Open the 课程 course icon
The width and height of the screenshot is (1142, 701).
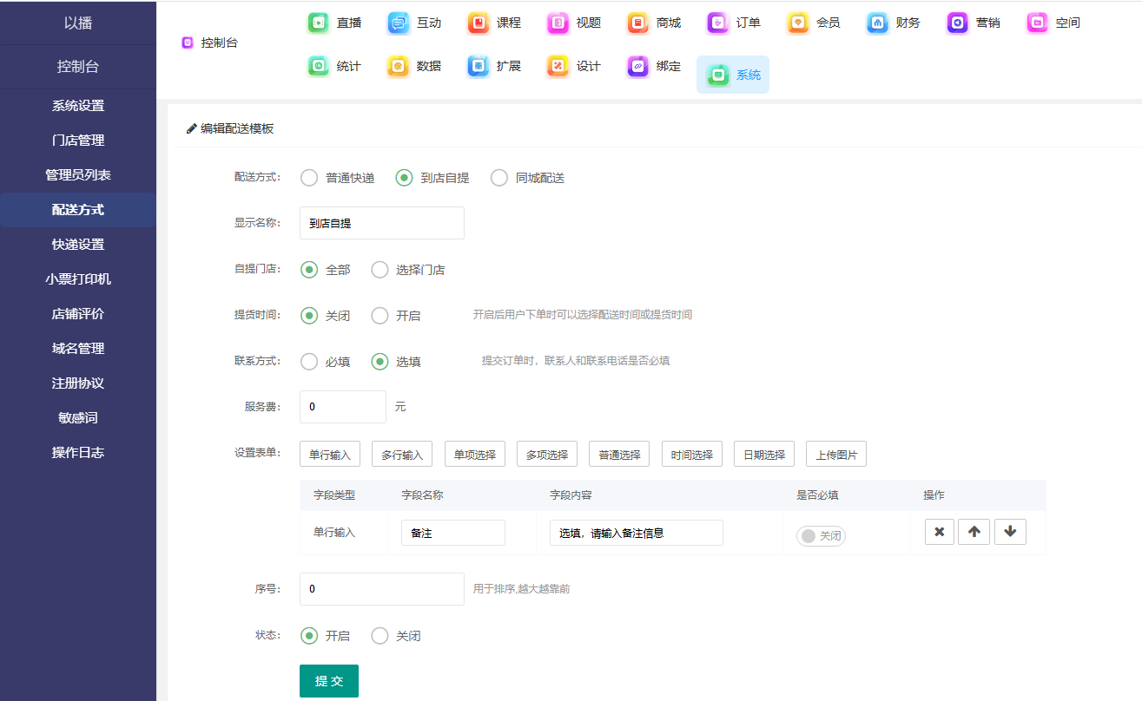pos(479,23)
